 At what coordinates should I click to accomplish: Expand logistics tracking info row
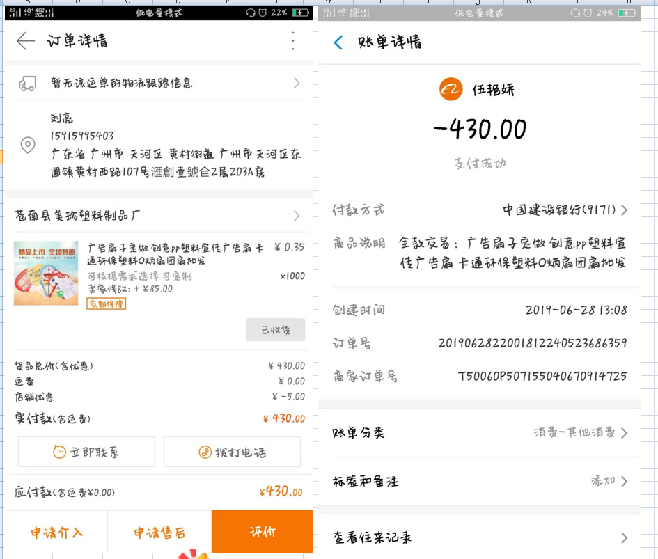(297, 84)
